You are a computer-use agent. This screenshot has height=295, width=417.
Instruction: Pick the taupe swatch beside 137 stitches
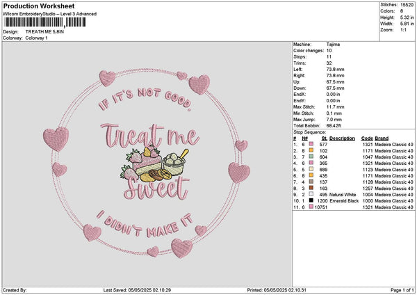click(311, 182)
